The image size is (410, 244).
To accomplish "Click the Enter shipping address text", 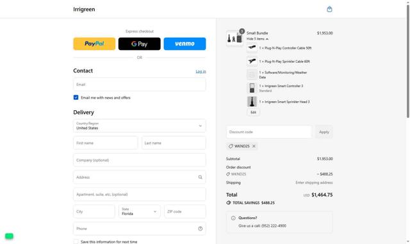I will pyautogui.click(x=314, y=183).
